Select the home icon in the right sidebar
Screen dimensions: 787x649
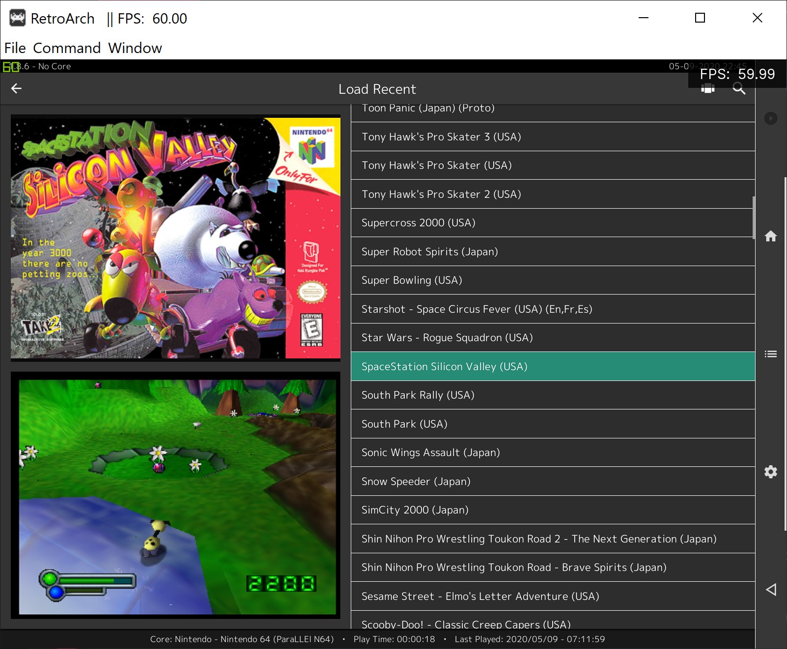click(770, 236)
